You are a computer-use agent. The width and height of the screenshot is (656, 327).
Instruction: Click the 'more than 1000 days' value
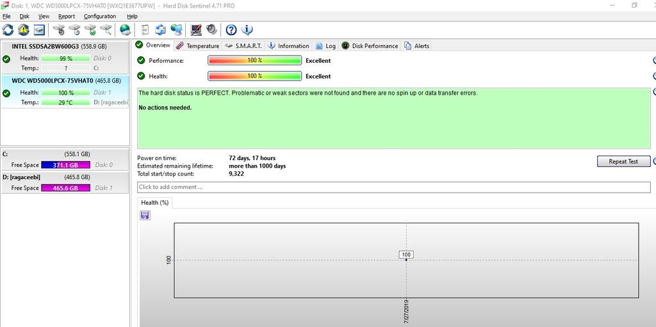(x=258, y=166)
